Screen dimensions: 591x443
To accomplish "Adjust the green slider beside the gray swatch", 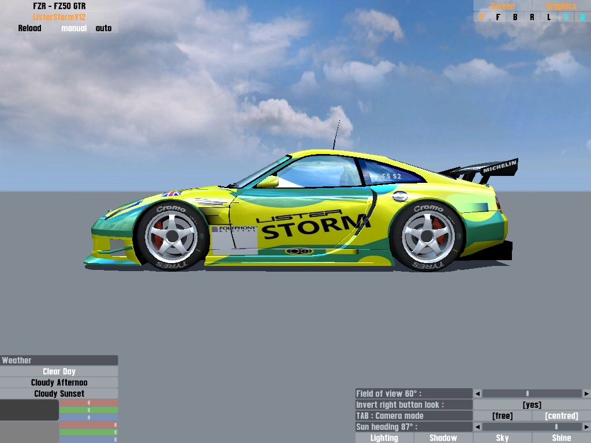I will [x=89, y=432].
